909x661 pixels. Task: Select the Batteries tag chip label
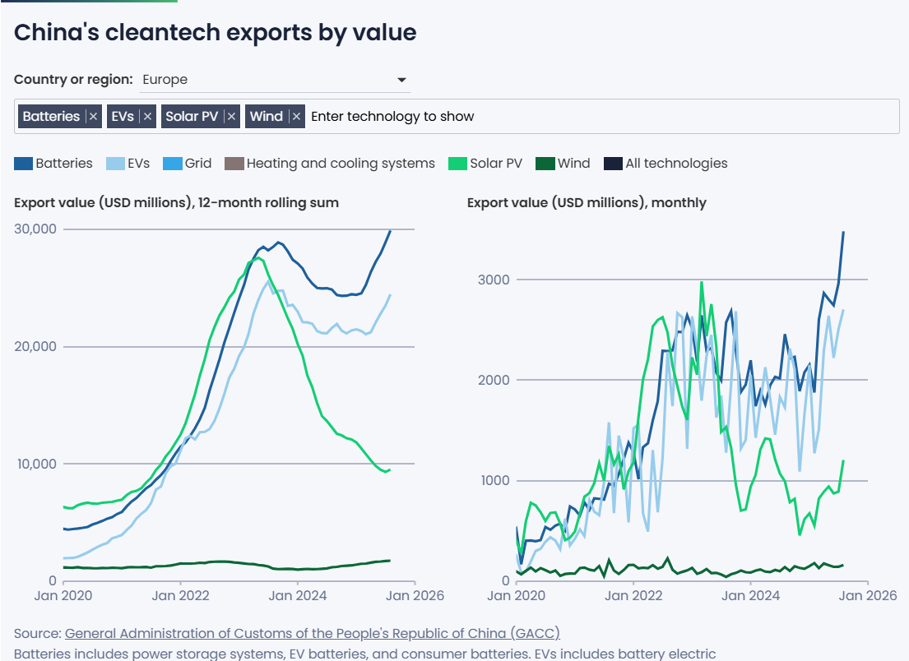[x=51, y=117]
